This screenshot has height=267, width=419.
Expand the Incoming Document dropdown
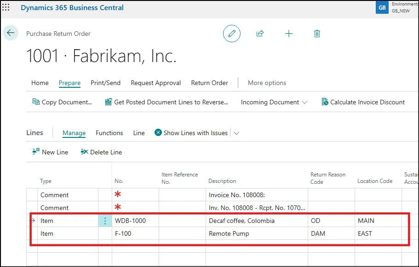304,102
